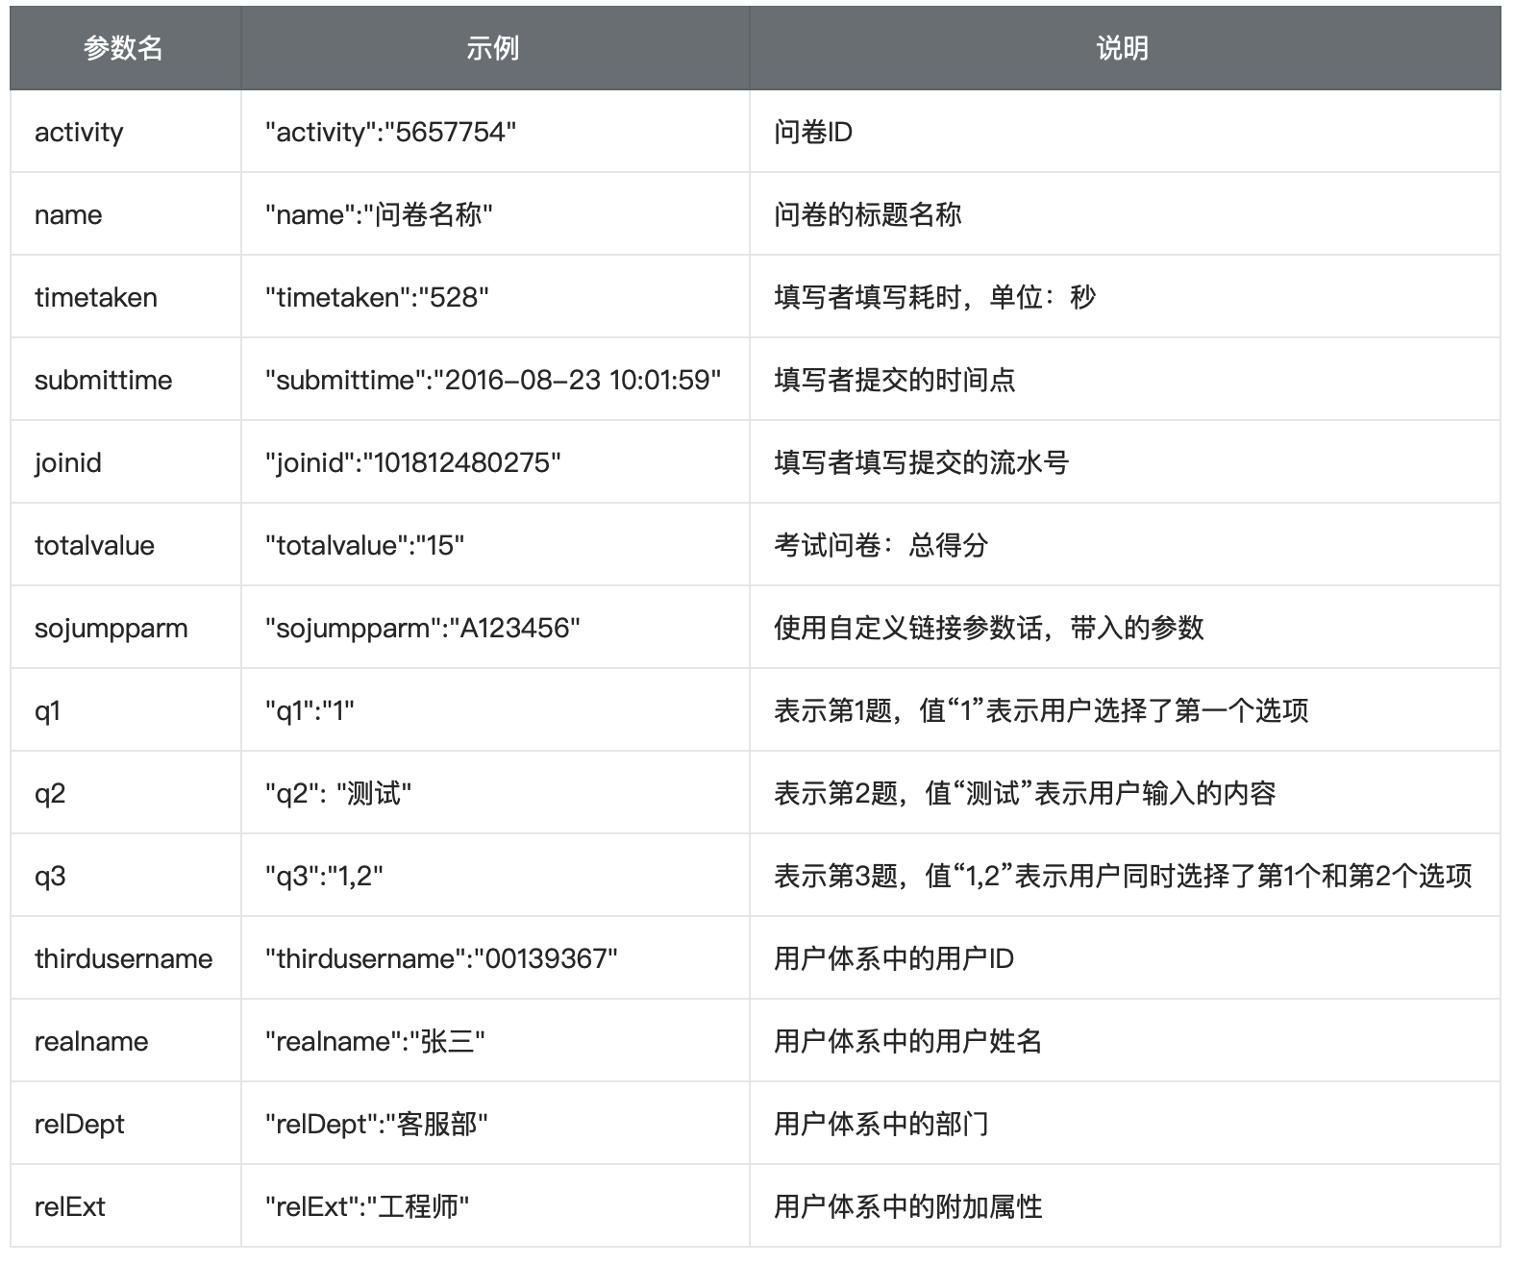Viewport: 1513px width, 1265px height.
Task: Select the example "activity":"5657754"
Action: (391, 133)
